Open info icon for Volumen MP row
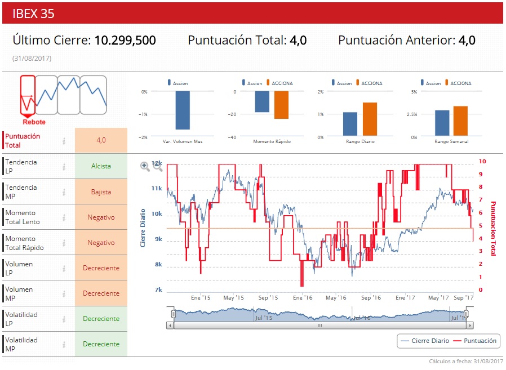506x370 pixels. [64, 293]
